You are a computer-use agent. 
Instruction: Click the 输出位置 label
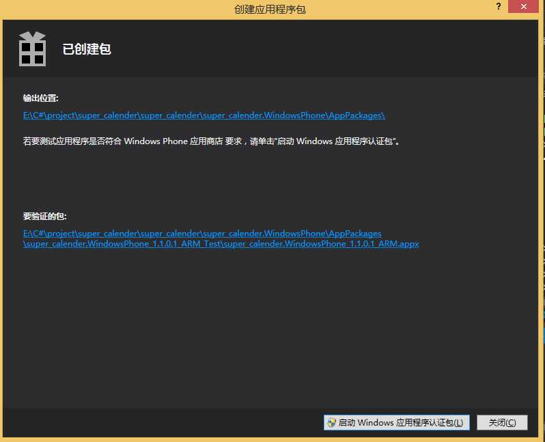click(41, 98)
